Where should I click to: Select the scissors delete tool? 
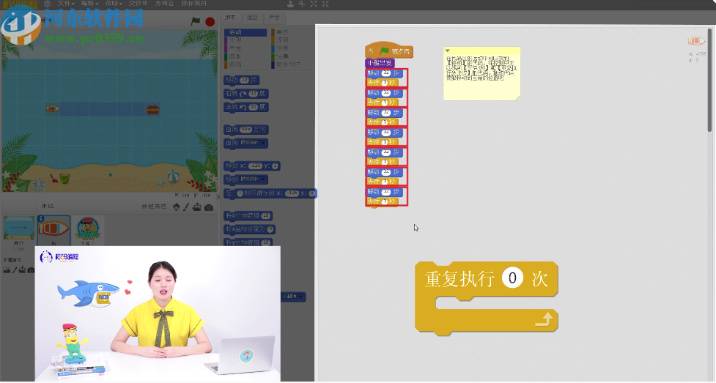point(302,4)
